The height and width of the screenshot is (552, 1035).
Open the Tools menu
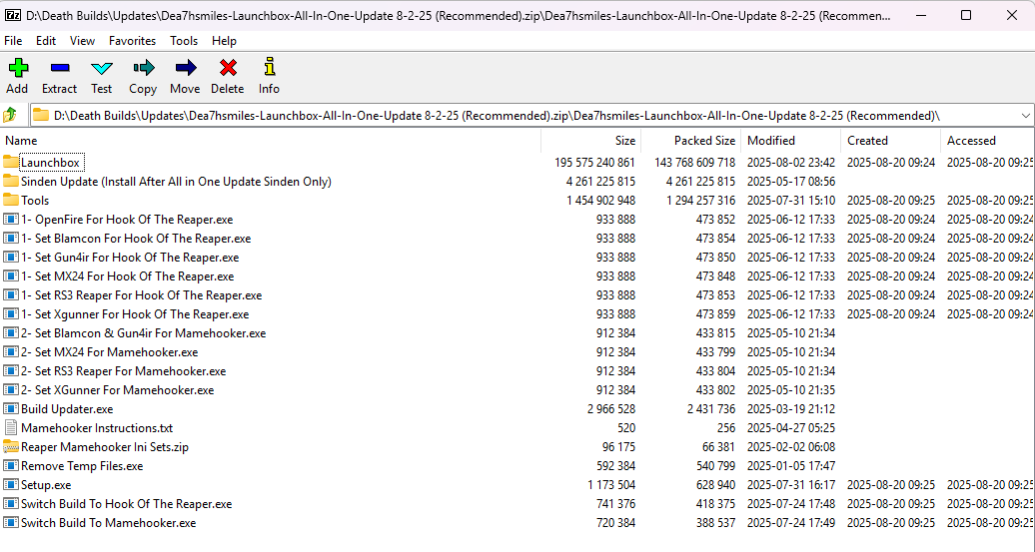[x=184, y=41]
